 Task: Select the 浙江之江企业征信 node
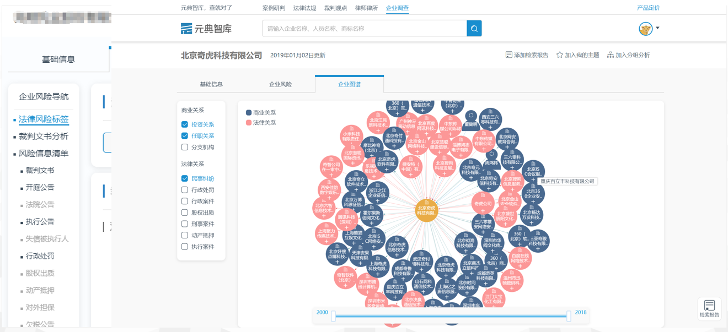(377, 194)
